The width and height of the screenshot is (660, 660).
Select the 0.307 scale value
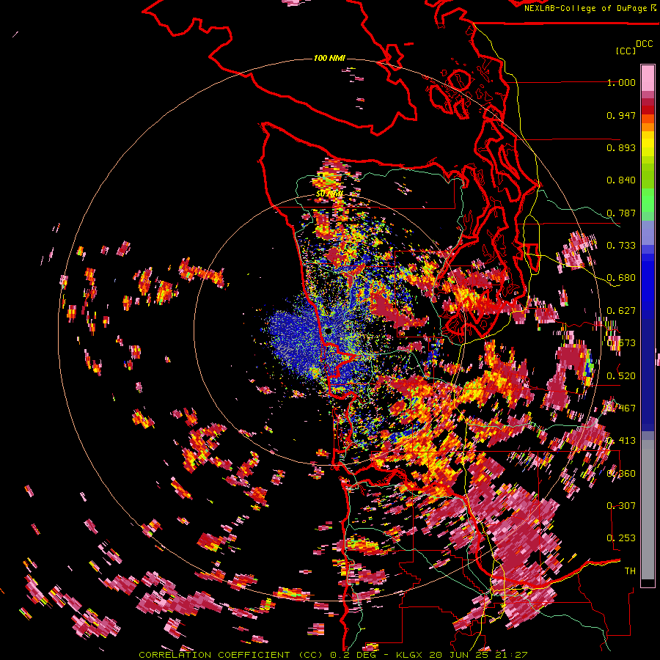(621, 505)
